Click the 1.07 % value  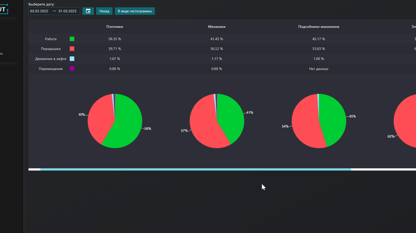tap(115, 59)
